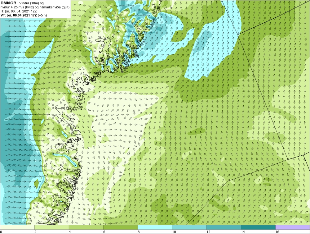Click the legend scale label 0
This screenshot has width=310, height=234.
point(1,232)
